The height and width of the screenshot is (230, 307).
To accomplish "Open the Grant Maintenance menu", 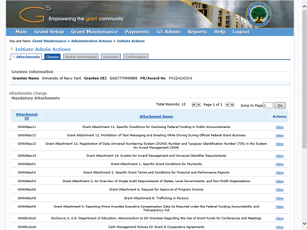I will pos(94,32).
